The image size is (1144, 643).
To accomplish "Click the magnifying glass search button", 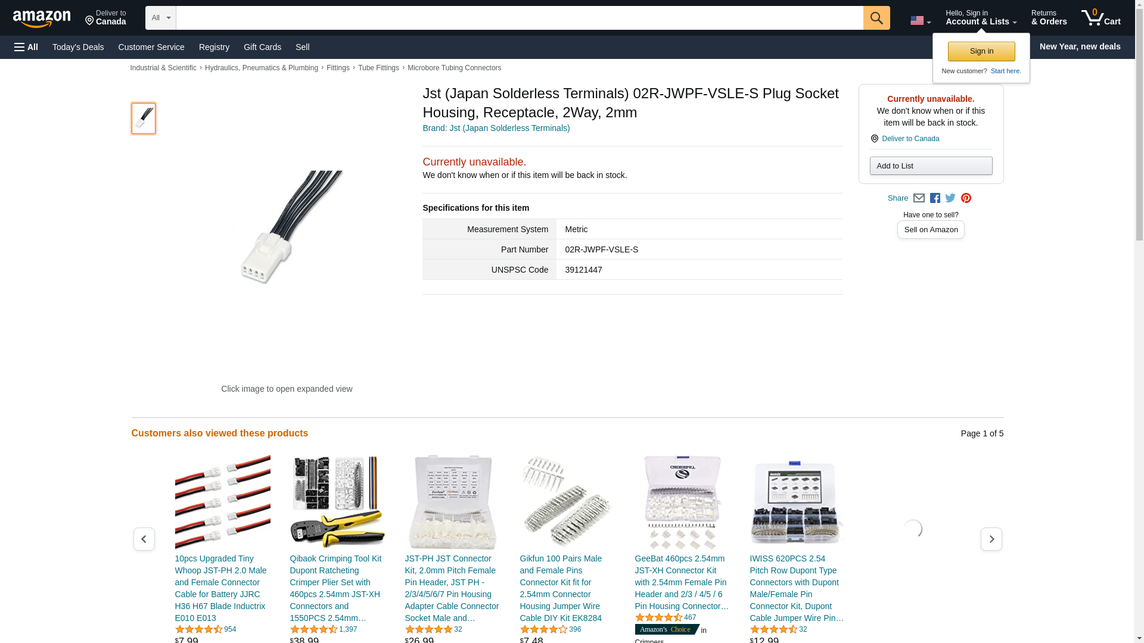I will [x=876, y=18].
